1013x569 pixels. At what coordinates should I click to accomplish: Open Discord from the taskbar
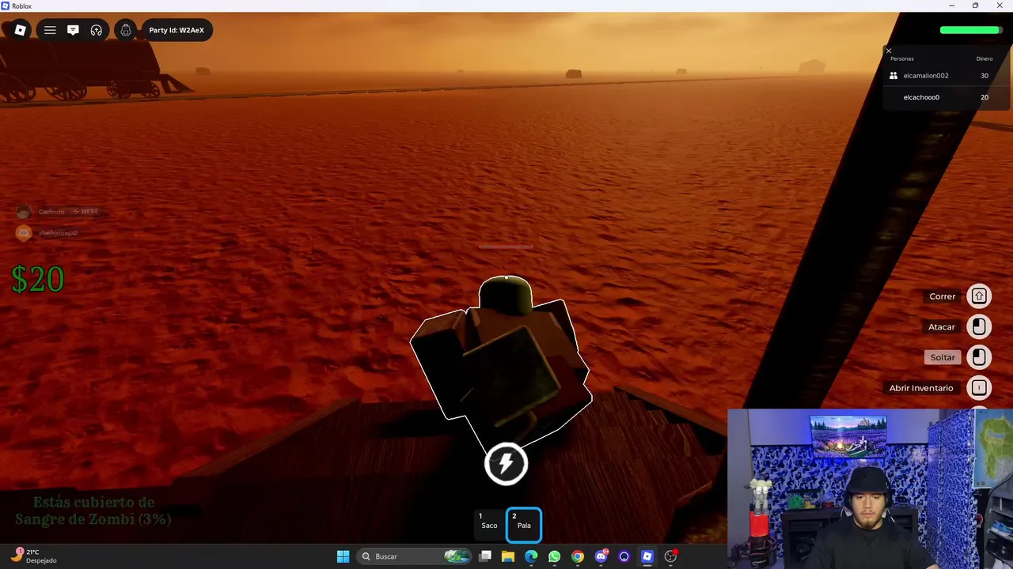point(601,556)
